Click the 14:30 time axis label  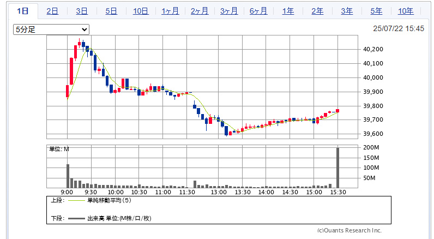(x=290, y=192)
